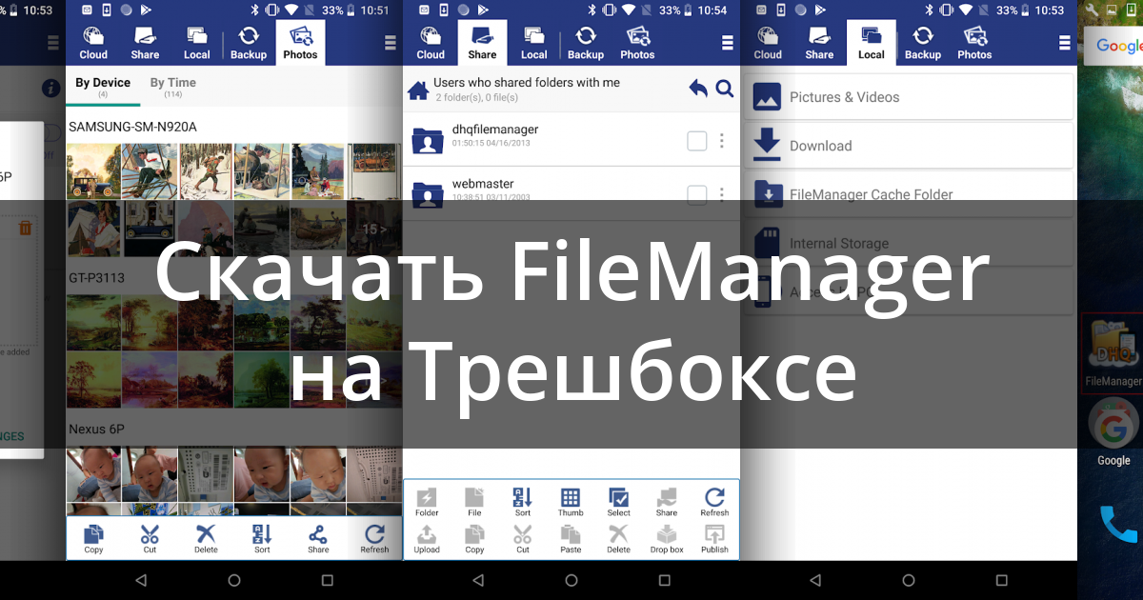Image resolution: width=1143 pixels, height=600 pixels.
Task: Select highlighted Share tab in Share screenshot
Action: (x=482, y=43)
